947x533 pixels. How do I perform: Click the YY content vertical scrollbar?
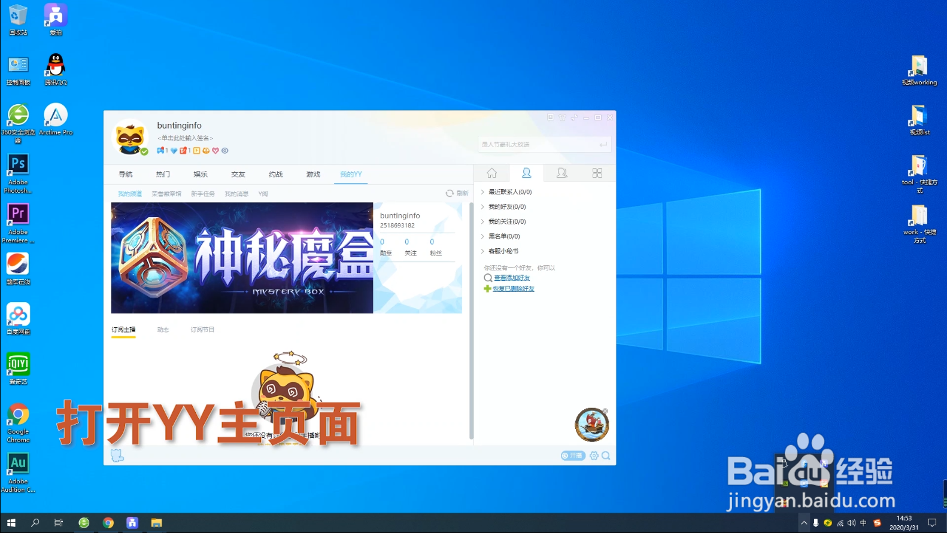(471, 320)
